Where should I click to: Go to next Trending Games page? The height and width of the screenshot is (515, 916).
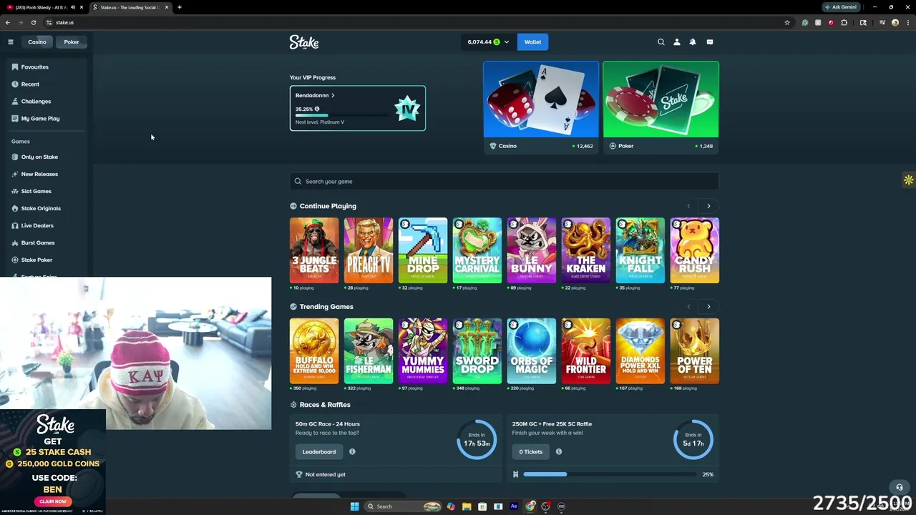click(x=708, y=307)
